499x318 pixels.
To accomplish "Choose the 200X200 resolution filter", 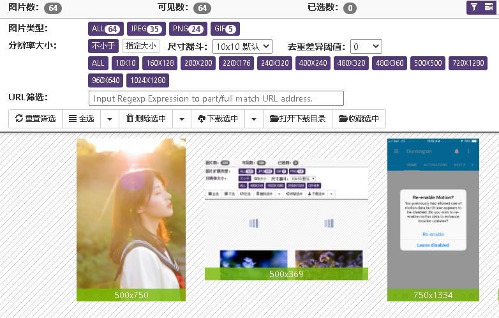I will pyautogui.click(x=198, y=63).
